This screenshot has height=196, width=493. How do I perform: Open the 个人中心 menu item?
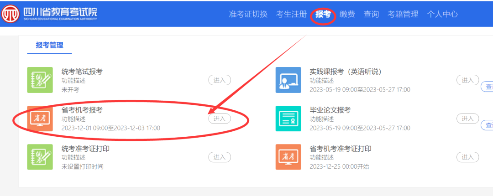442,14
